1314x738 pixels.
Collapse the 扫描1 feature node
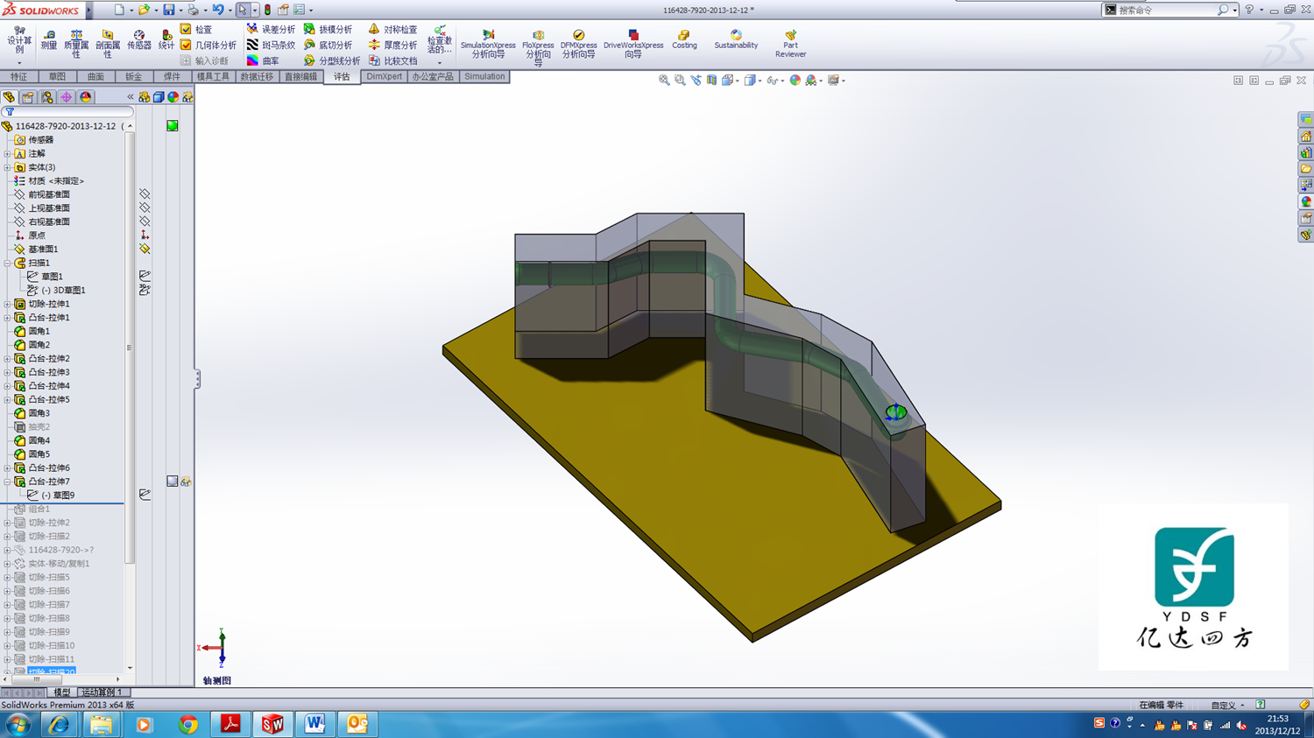click(7, 263)
